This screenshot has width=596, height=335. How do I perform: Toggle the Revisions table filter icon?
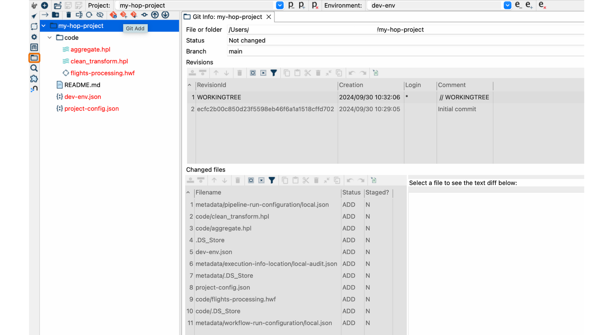point(273,73)
